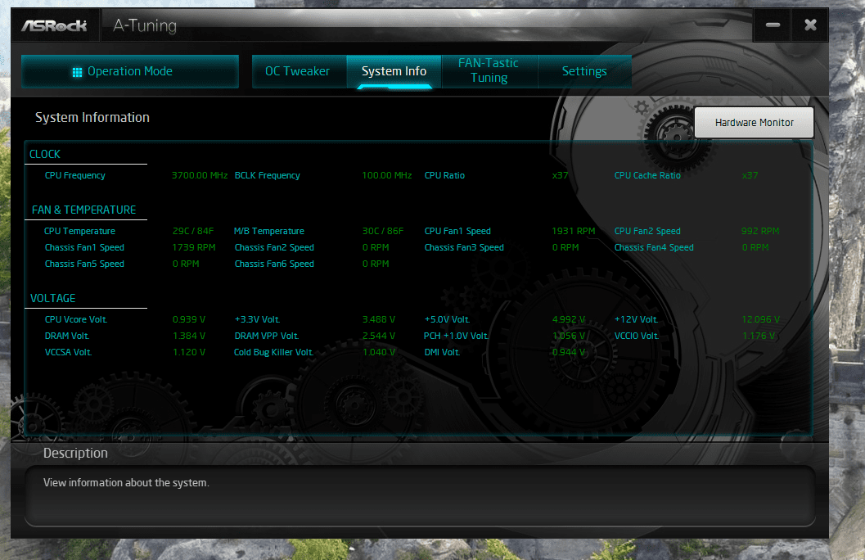Click the Chassis Fan4 Speed label
The width and height of the screenshot is (865, 560).
click(654, 248)
